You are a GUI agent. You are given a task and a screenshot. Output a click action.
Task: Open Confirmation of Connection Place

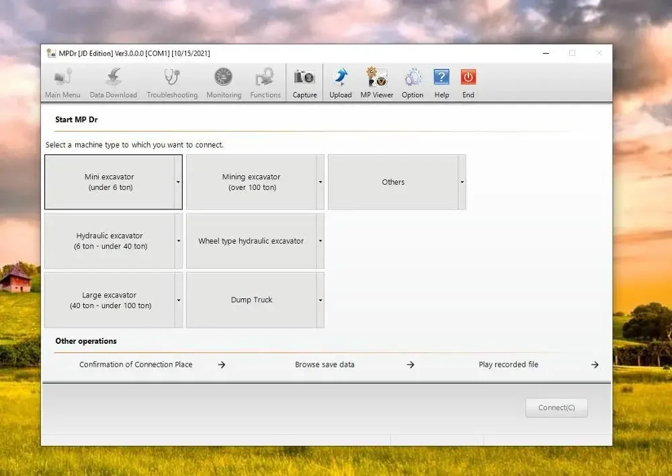(136, 365)
